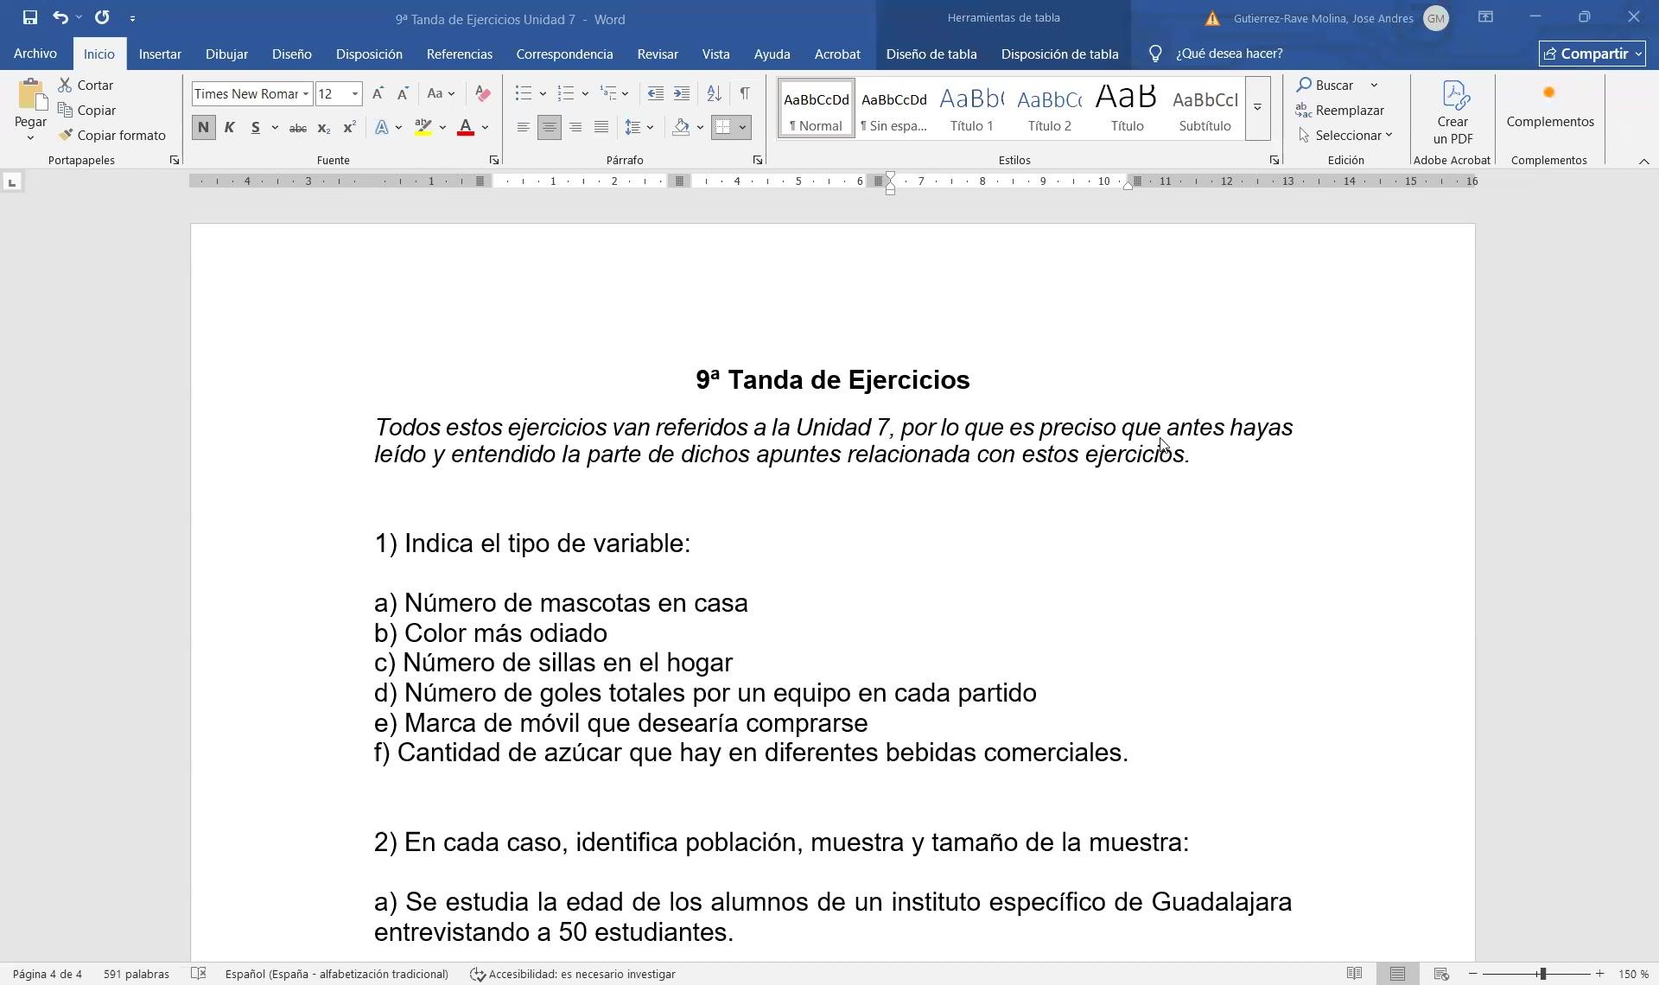Click the Superscript icon
This screenshot has height=985, width=1659.
pos(349,128)
